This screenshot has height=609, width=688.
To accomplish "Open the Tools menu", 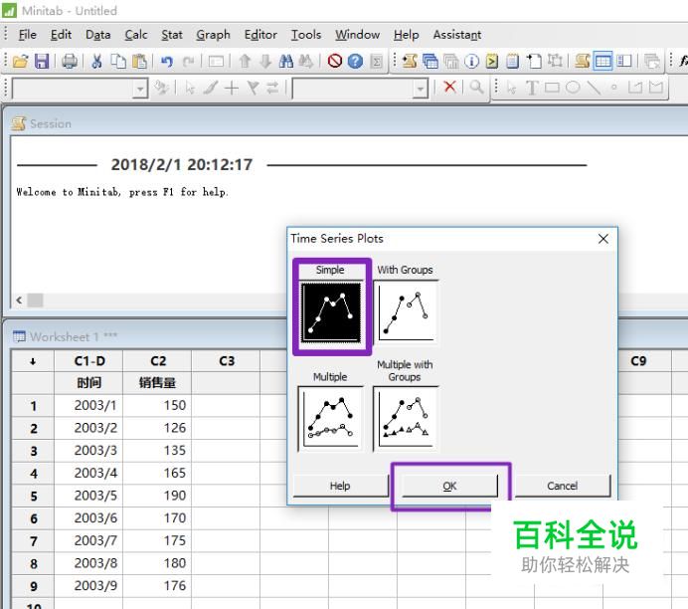I will [306, 35].
